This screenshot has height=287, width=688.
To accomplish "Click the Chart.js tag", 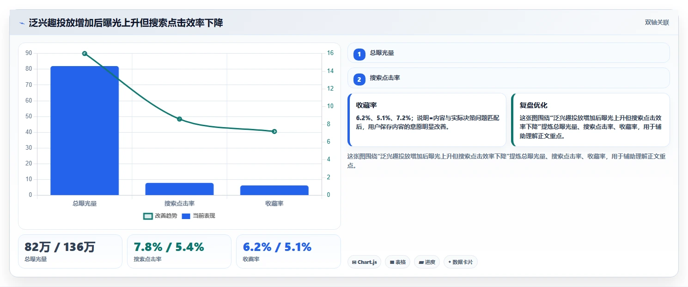I will tap(364, 262).
